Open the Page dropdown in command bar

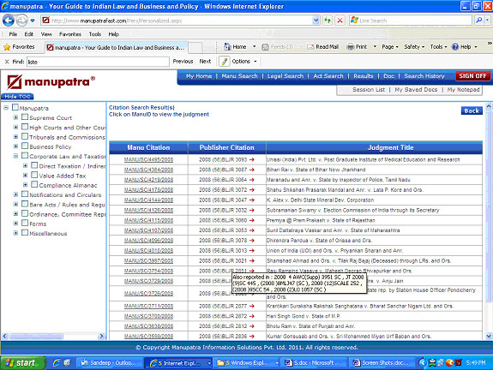tap(390, 47)
